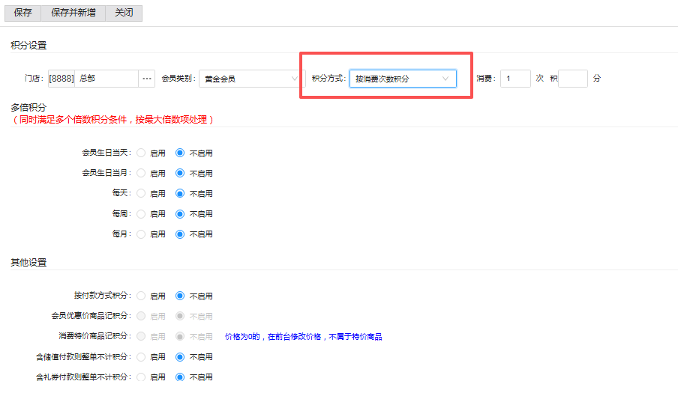Click the 多倍积分 section heading
The height and width of the screenshot is (402, 678).
pos(28,107)
